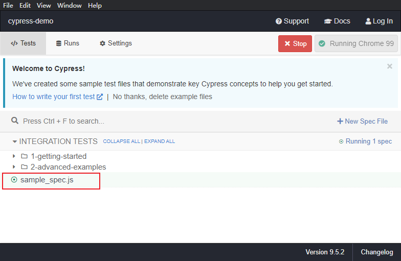
Task: Switch to the Tests tab
Action: (23, 43)
